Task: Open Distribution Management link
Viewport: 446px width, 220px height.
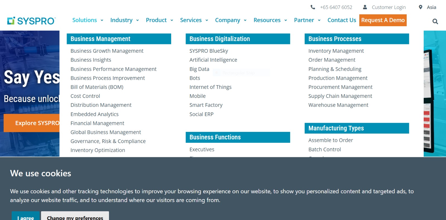Action: [101, 105]
